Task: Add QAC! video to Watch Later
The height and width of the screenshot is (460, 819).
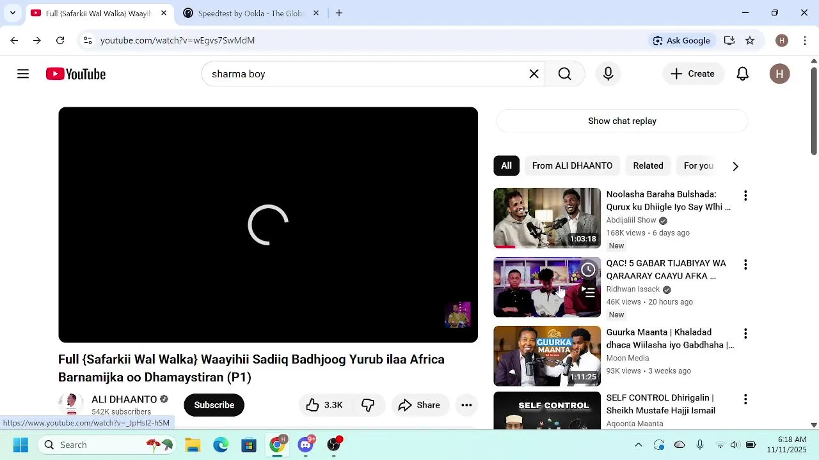Action: pyautogui.click(x=588, y=270)
